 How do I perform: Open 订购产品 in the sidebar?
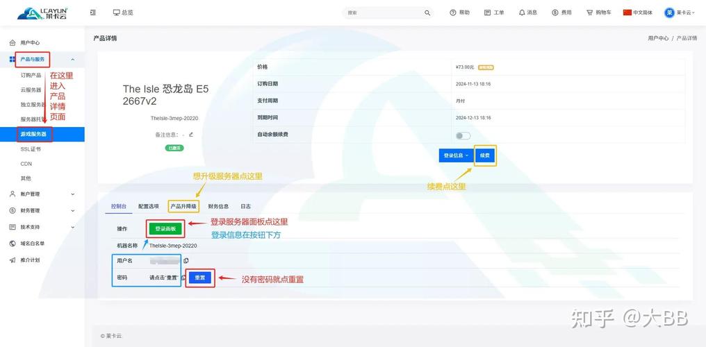coord(31,75)
